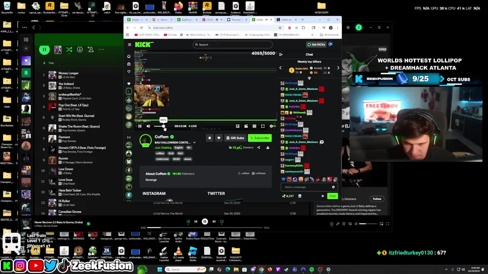The image size is (488, 274).
Task: Open Cuffem's X profile link
Action: click(244, 173)
